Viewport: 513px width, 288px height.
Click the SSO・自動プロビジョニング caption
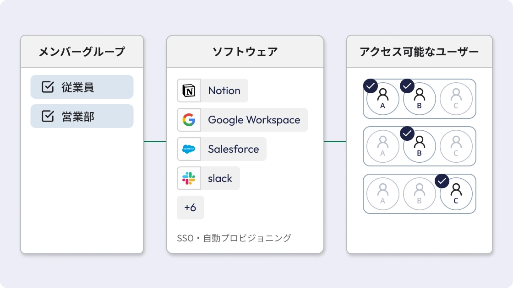click(x=234, y=238)
